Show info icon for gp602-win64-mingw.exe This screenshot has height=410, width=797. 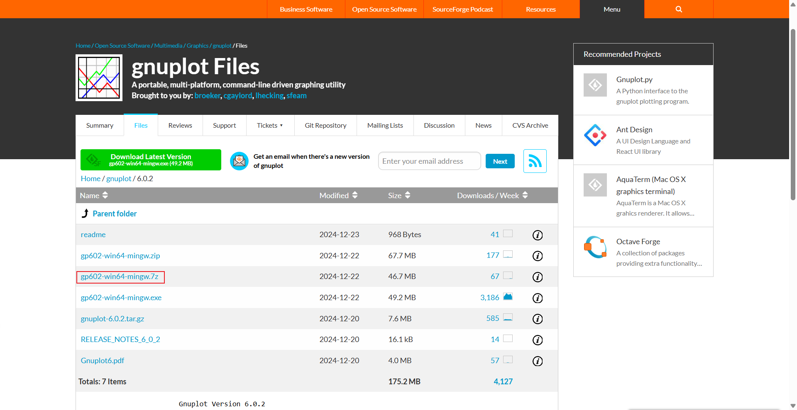click(538, 298)
